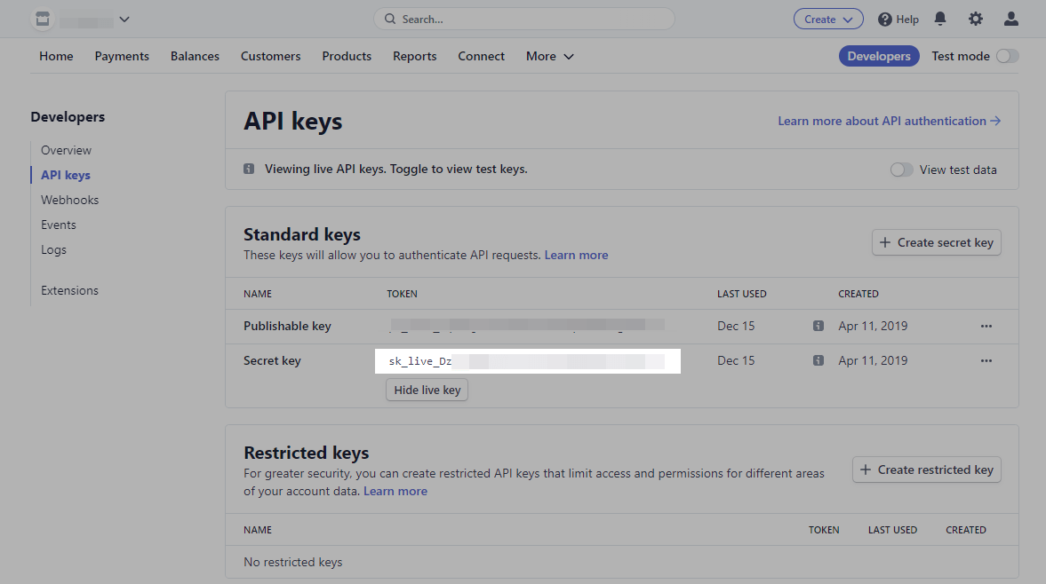The height and width of the screenshot is (584, 1046).
Task: Expand the account name dropdown arrow
Action: pyautogui.click(x=124, y=19)
